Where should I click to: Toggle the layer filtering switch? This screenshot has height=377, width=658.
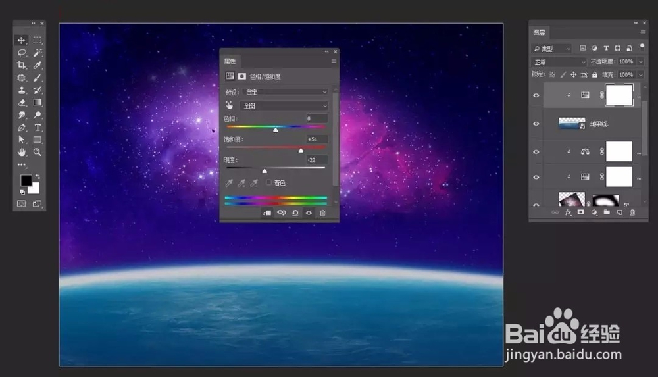click(642, 47)
